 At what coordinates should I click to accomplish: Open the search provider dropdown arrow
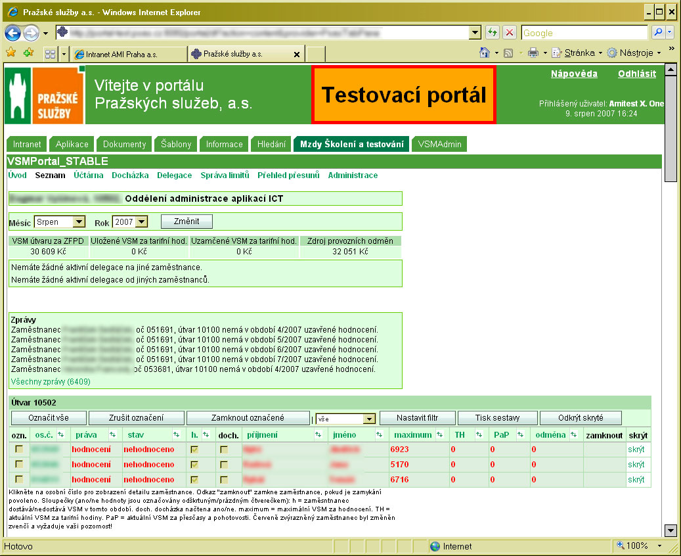(669, 32)
